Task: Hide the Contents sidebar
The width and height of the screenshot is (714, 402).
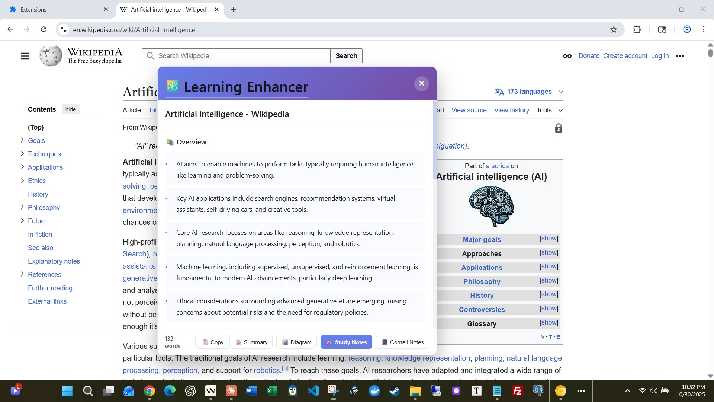Action: [70, 109]
